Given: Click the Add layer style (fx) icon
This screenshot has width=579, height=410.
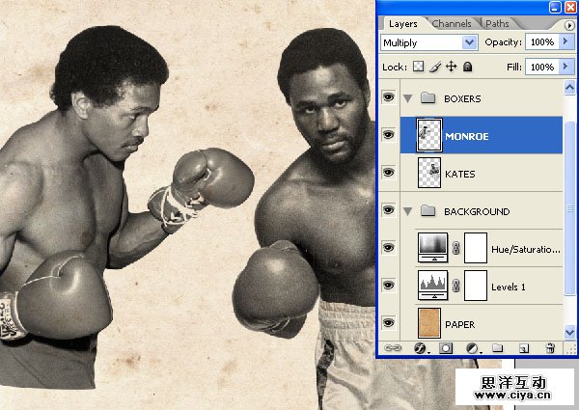Looking at the screenshot, I should click(421, 347).
